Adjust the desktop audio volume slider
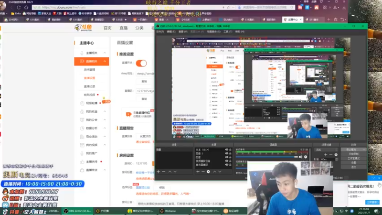The image size is (382, 215). pos(267,157)
